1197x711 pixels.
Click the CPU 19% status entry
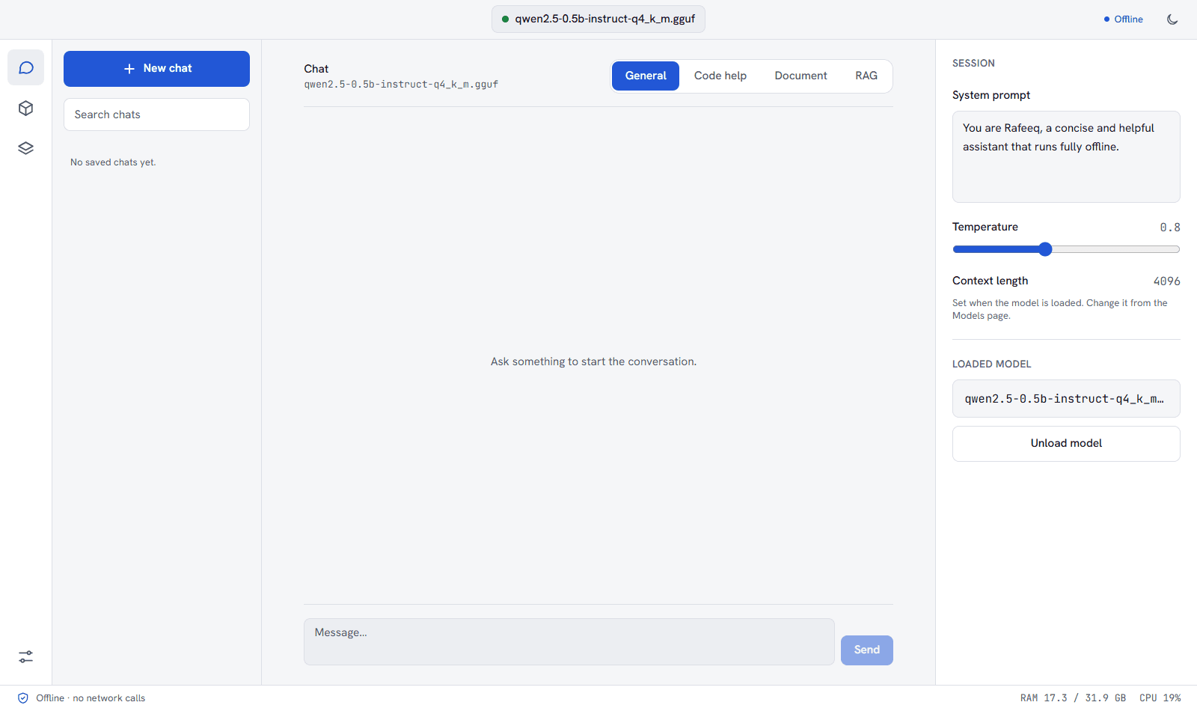[1160, 698]
